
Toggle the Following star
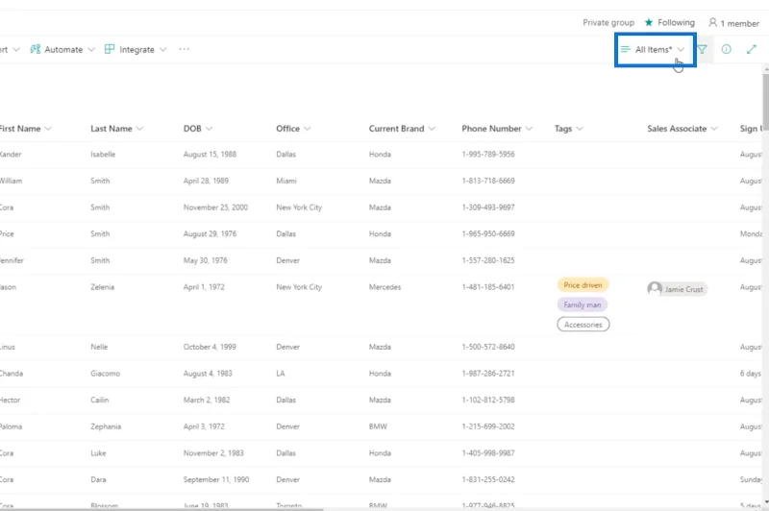(649, 22)
